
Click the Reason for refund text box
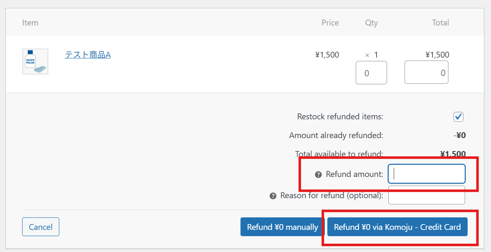[427, 196]
